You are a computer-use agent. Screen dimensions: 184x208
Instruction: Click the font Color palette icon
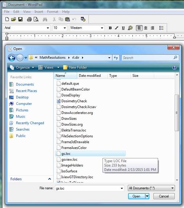coord(130,28)
